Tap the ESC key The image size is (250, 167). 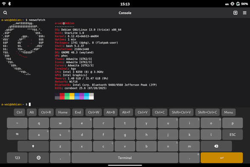pos(233,134)
